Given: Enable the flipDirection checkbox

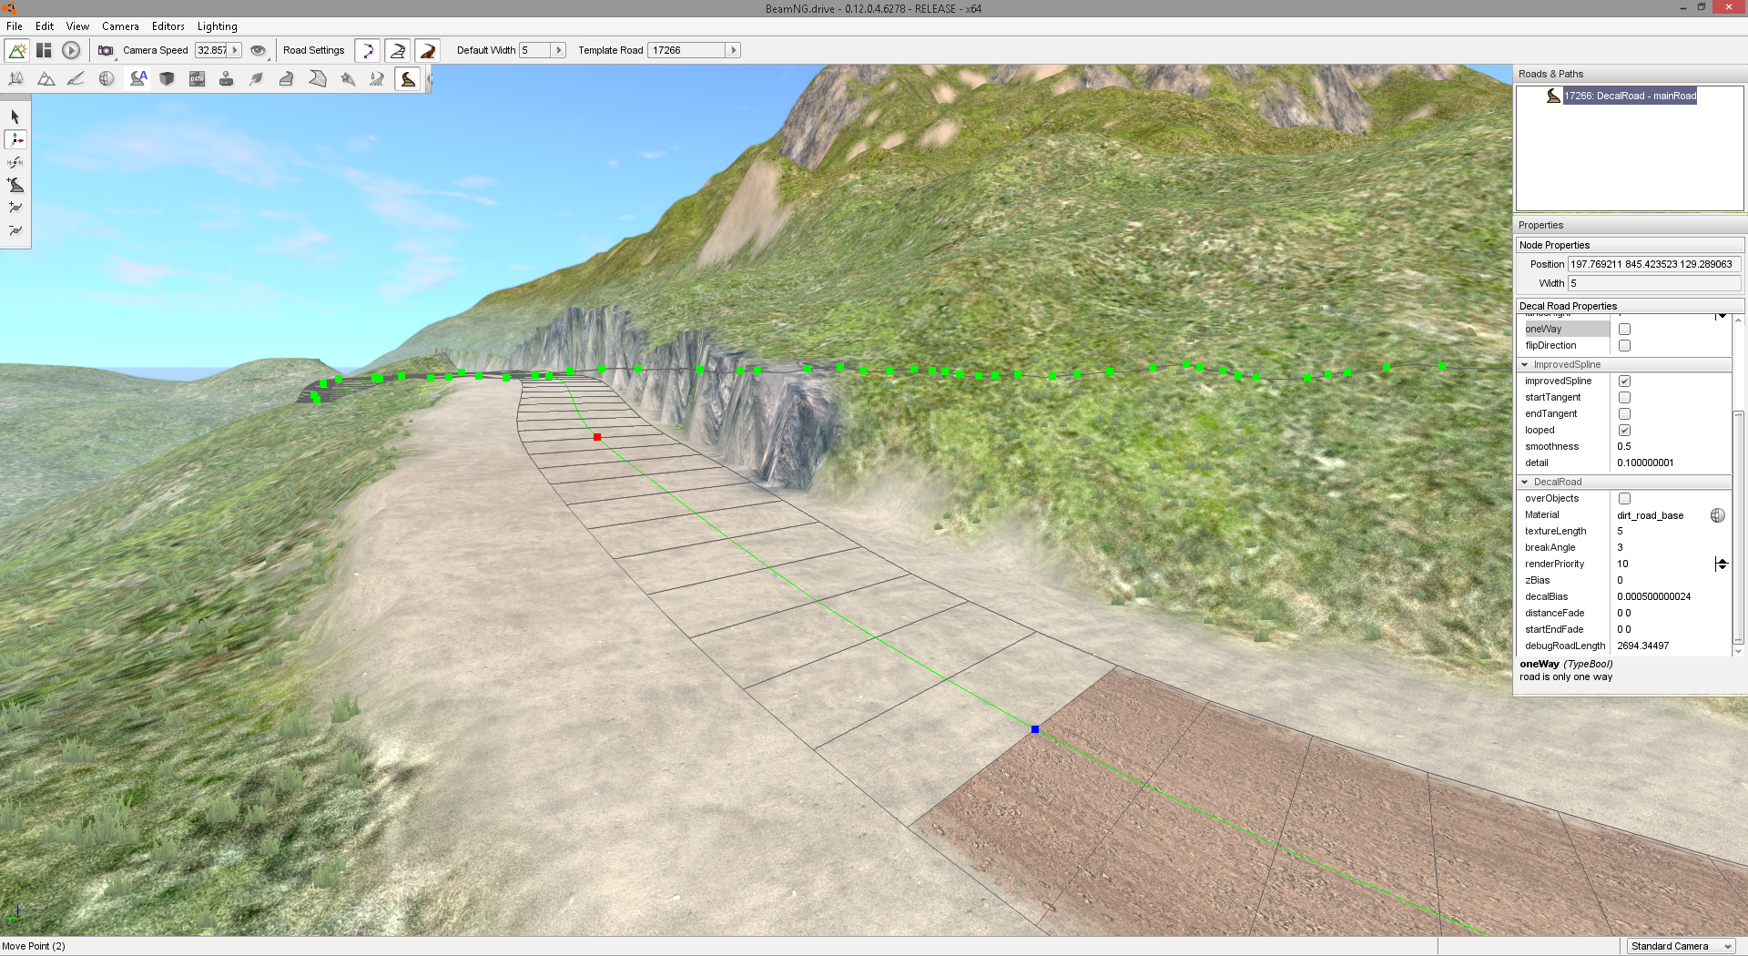Looking at the screenshot, I should (x=1624, y=346).
